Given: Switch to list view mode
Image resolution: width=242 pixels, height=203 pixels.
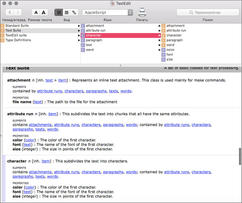Looking at the screenshot, I should pyautogui.click(x=59, y=12).
